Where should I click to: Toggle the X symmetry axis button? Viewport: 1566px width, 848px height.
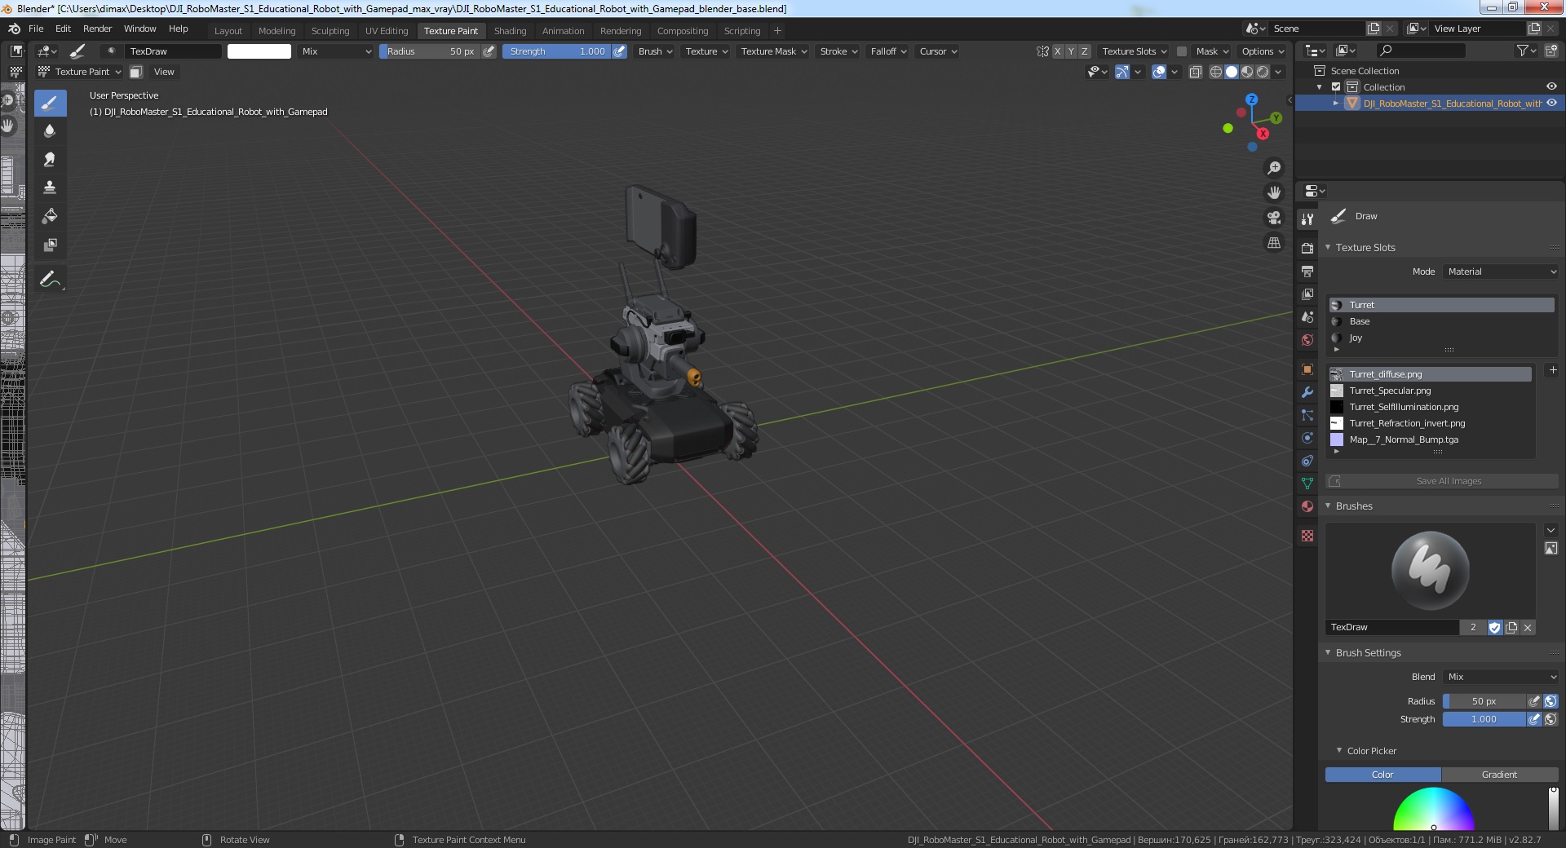1058,51
